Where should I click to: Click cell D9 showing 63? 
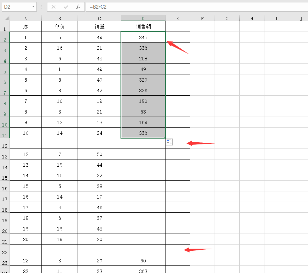click(143, 112)
